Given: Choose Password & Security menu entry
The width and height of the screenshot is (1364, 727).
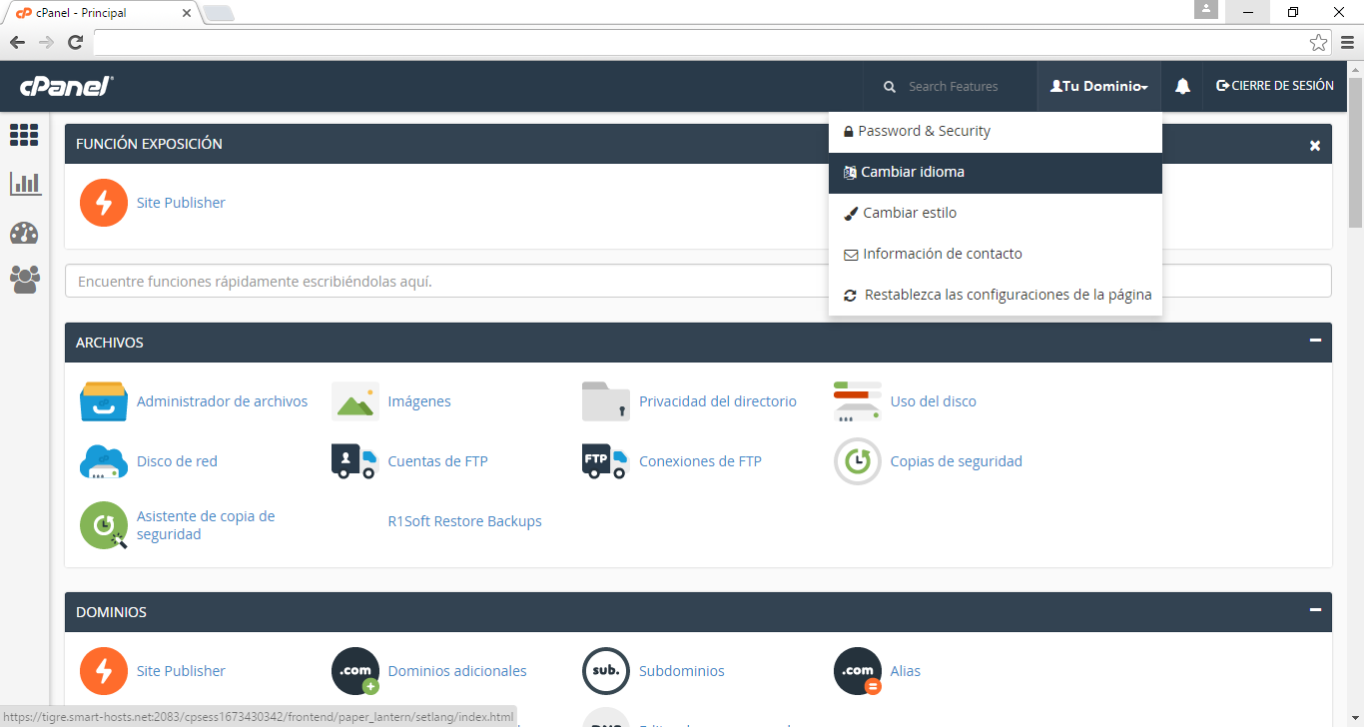Looking at the screenshot, I should tap(924, 131).
